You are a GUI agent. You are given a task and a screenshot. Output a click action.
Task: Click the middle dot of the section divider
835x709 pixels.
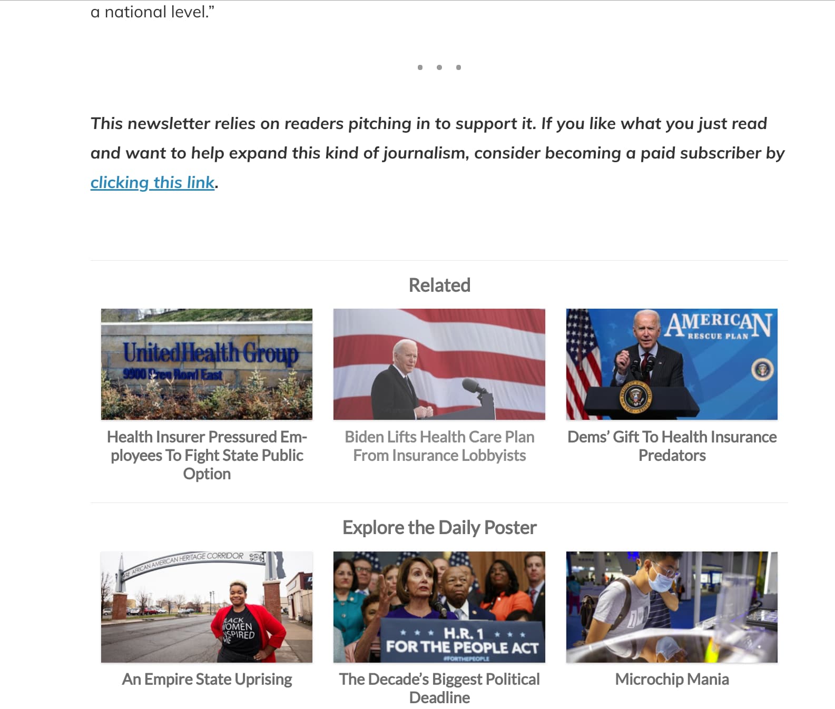click(439, 67)
